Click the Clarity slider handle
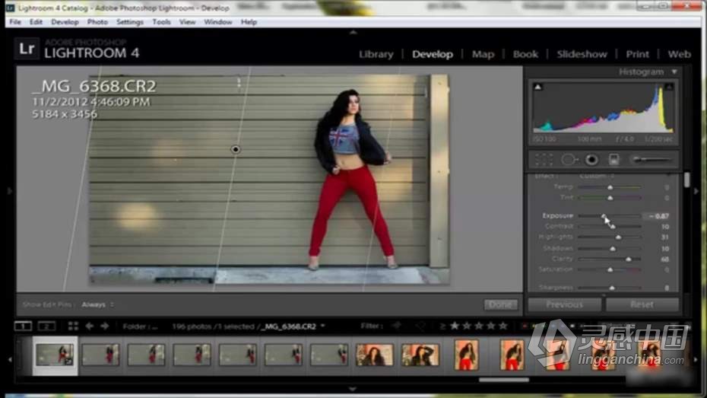This screenshot has height=398, width=707. tap(628, 259)
